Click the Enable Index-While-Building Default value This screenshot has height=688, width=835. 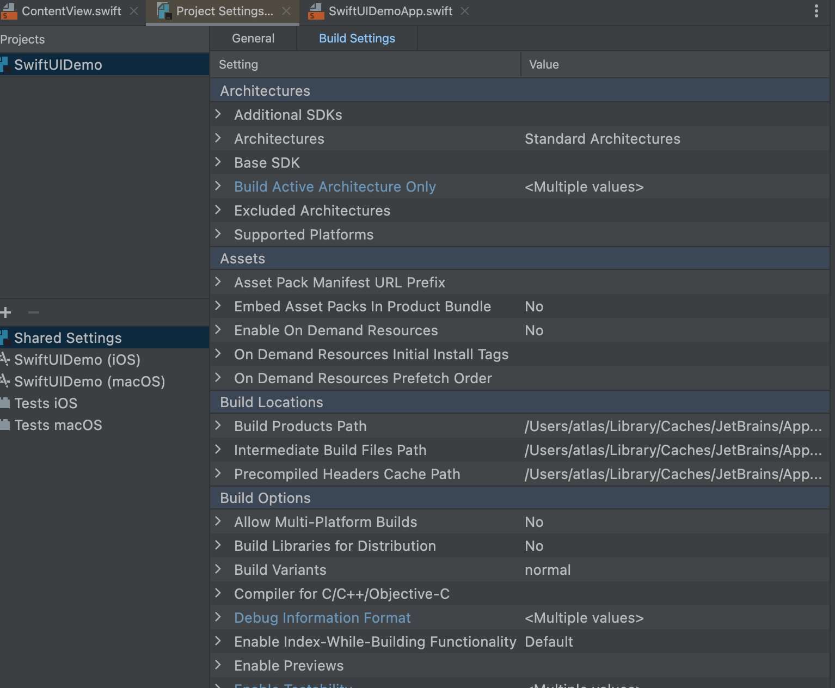[x=549, y=642]
